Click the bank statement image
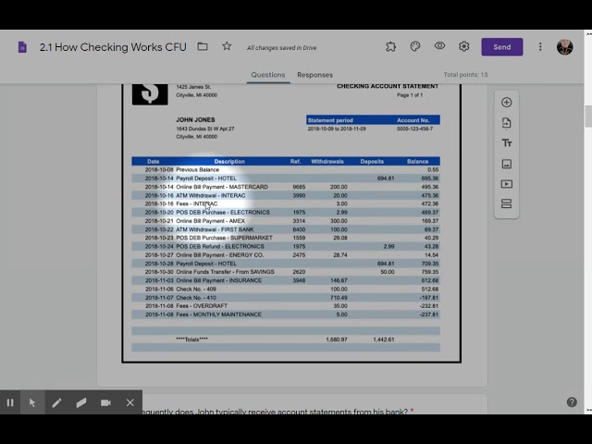 coord(291,223)
